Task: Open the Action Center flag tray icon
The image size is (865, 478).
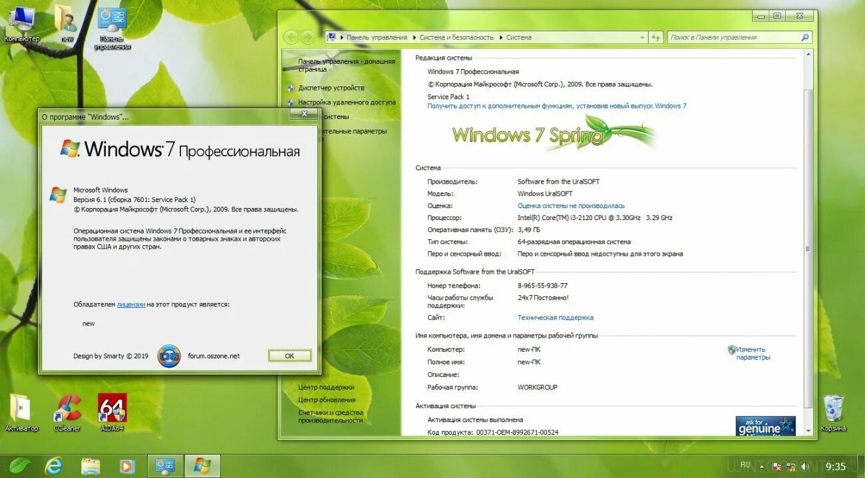Action: click(776, 467)
